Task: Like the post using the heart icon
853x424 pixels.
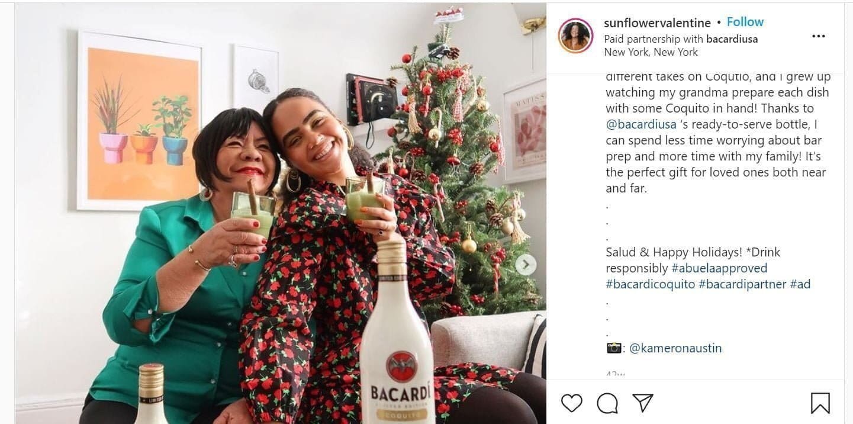Action: pos(571,403)
